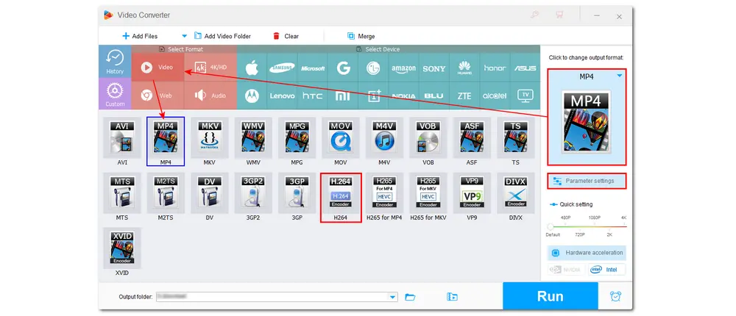736x316 pixels.
Task: Open HTC device presets
Action: point(313,96)
